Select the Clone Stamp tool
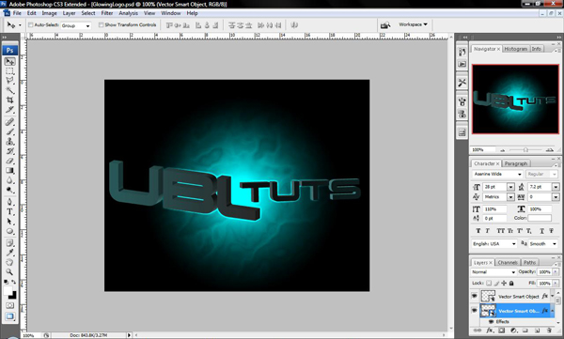This screenshot has height=339, width=564. [x=9, y=141]
